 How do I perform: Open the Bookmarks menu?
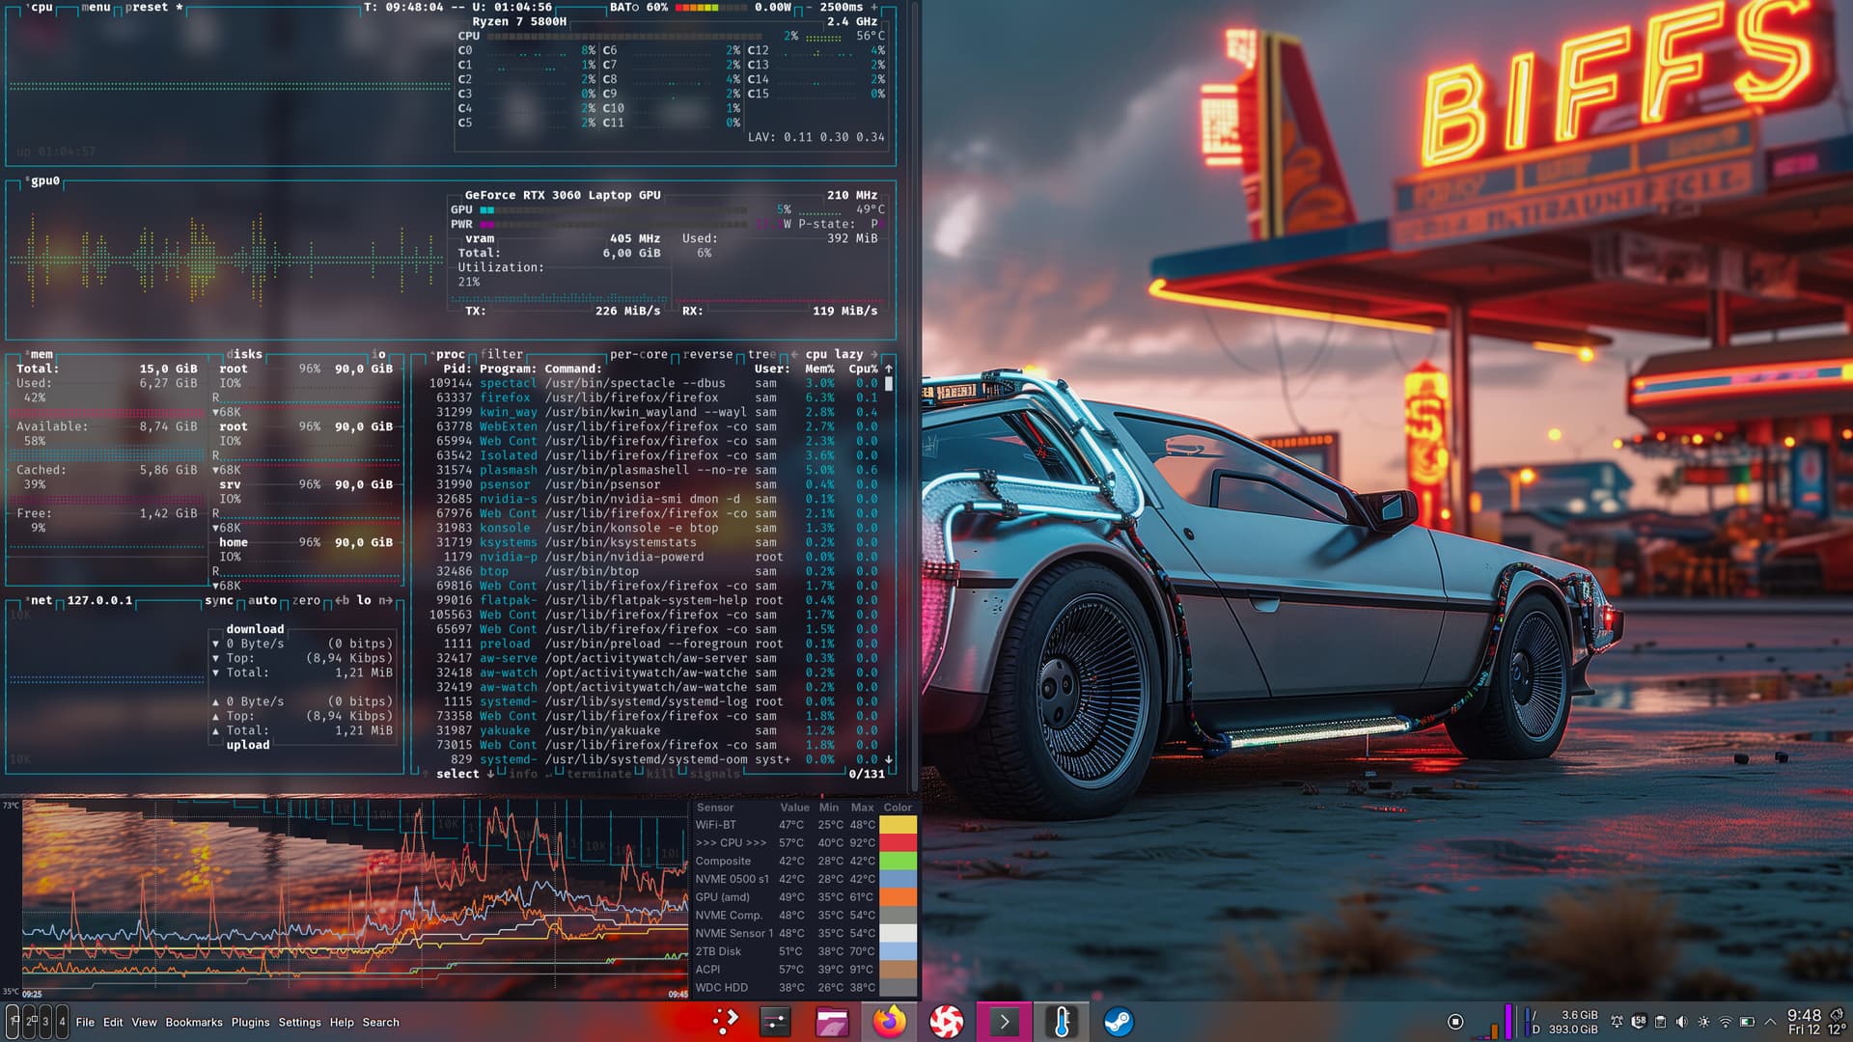pos(193,1023)
